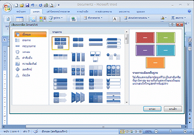Click the Office button orb
Viewport: 194px width, 135px height.
point(7,7)
